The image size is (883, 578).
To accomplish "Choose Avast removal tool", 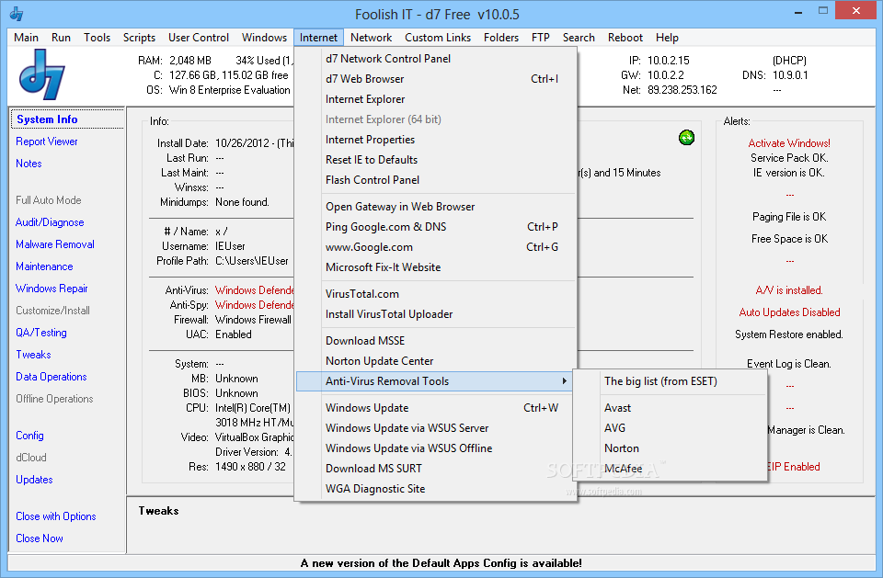I will (x=671, y=407).
